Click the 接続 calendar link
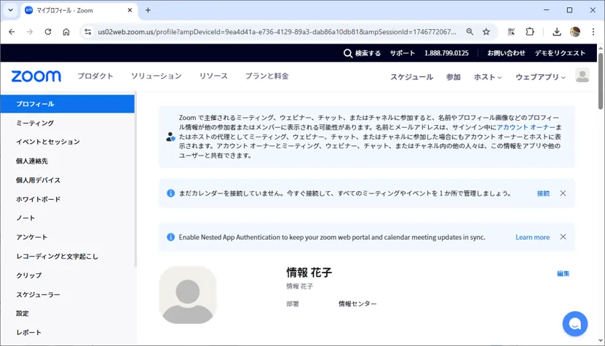 click(x=543, y=193)
